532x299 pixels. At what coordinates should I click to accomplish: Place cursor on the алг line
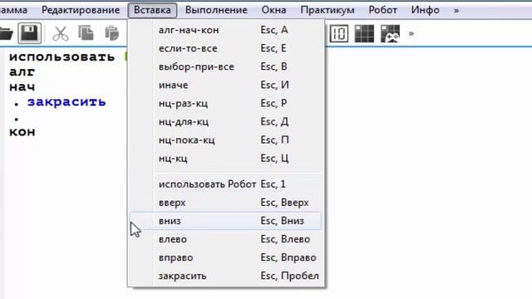coord(22,72)
